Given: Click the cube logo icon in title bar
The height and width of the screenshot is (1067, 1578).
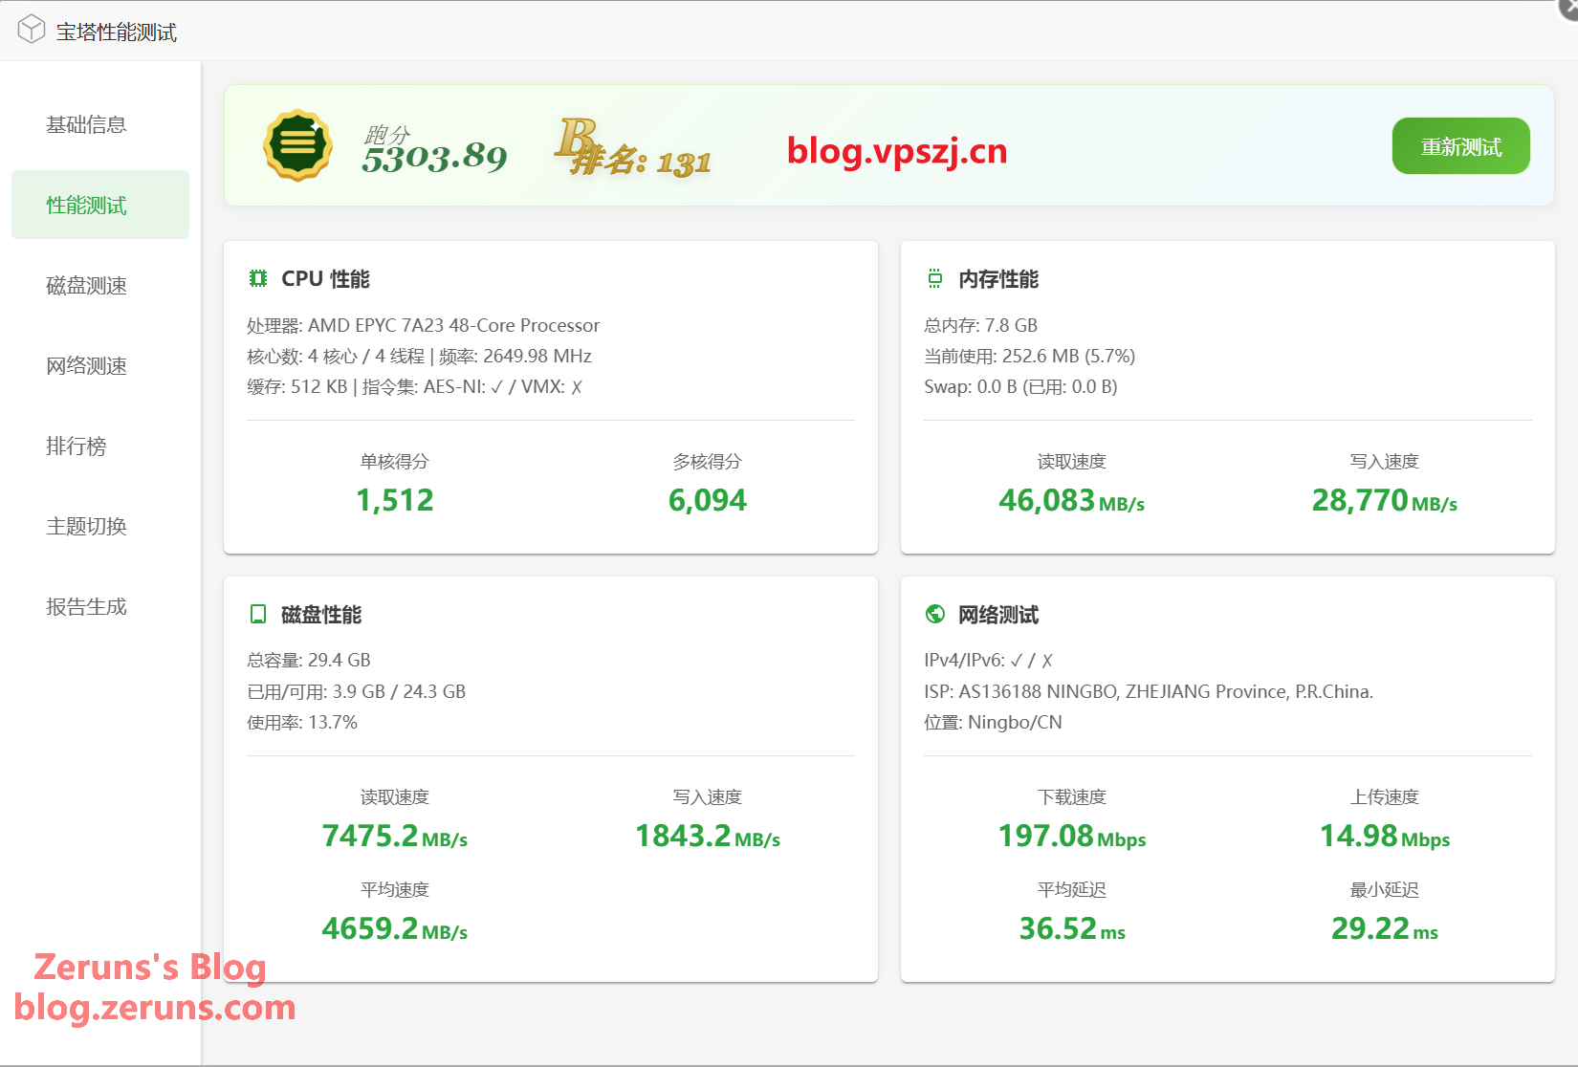Looking at the screenshot, I should click(x=32, y=30).
